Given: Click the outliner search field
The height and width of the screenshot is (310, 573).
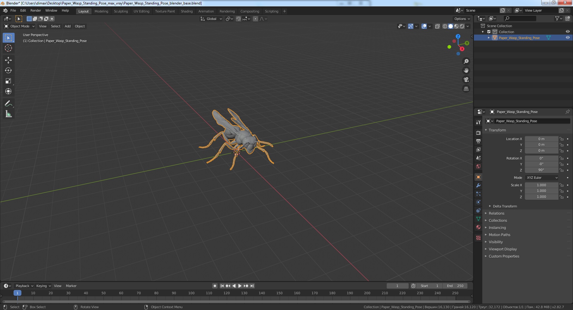Looking at the screenshot, I should coord(520,18).
